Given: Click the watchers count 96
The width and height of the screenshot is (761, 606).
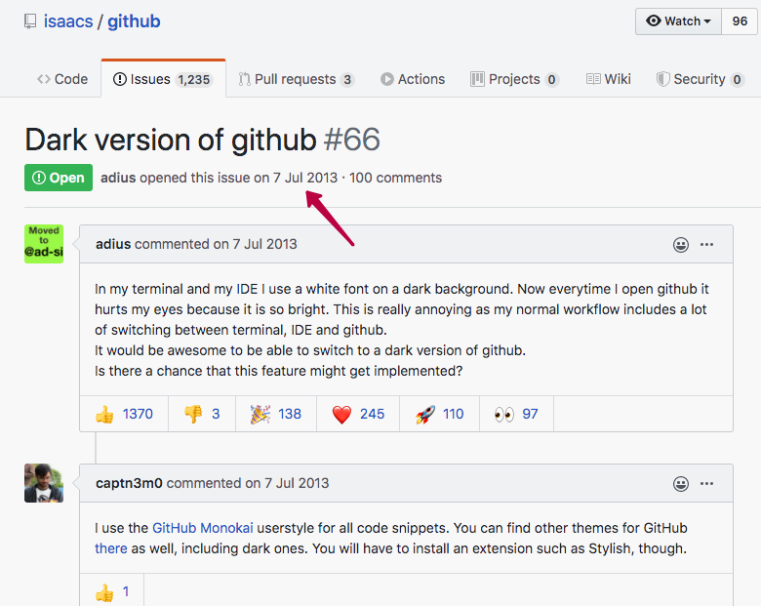Looking at the screenshot, I should (x=740, y=21).
